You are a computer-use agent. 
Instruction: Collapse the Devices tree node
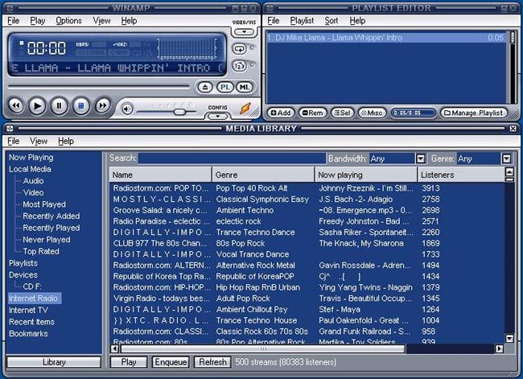pyautogui.click(x=23, y=275)
